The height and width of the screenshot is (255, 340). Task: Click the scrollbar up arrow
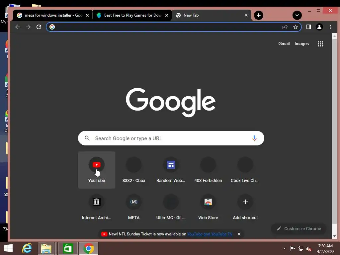[x=334, y=36]
